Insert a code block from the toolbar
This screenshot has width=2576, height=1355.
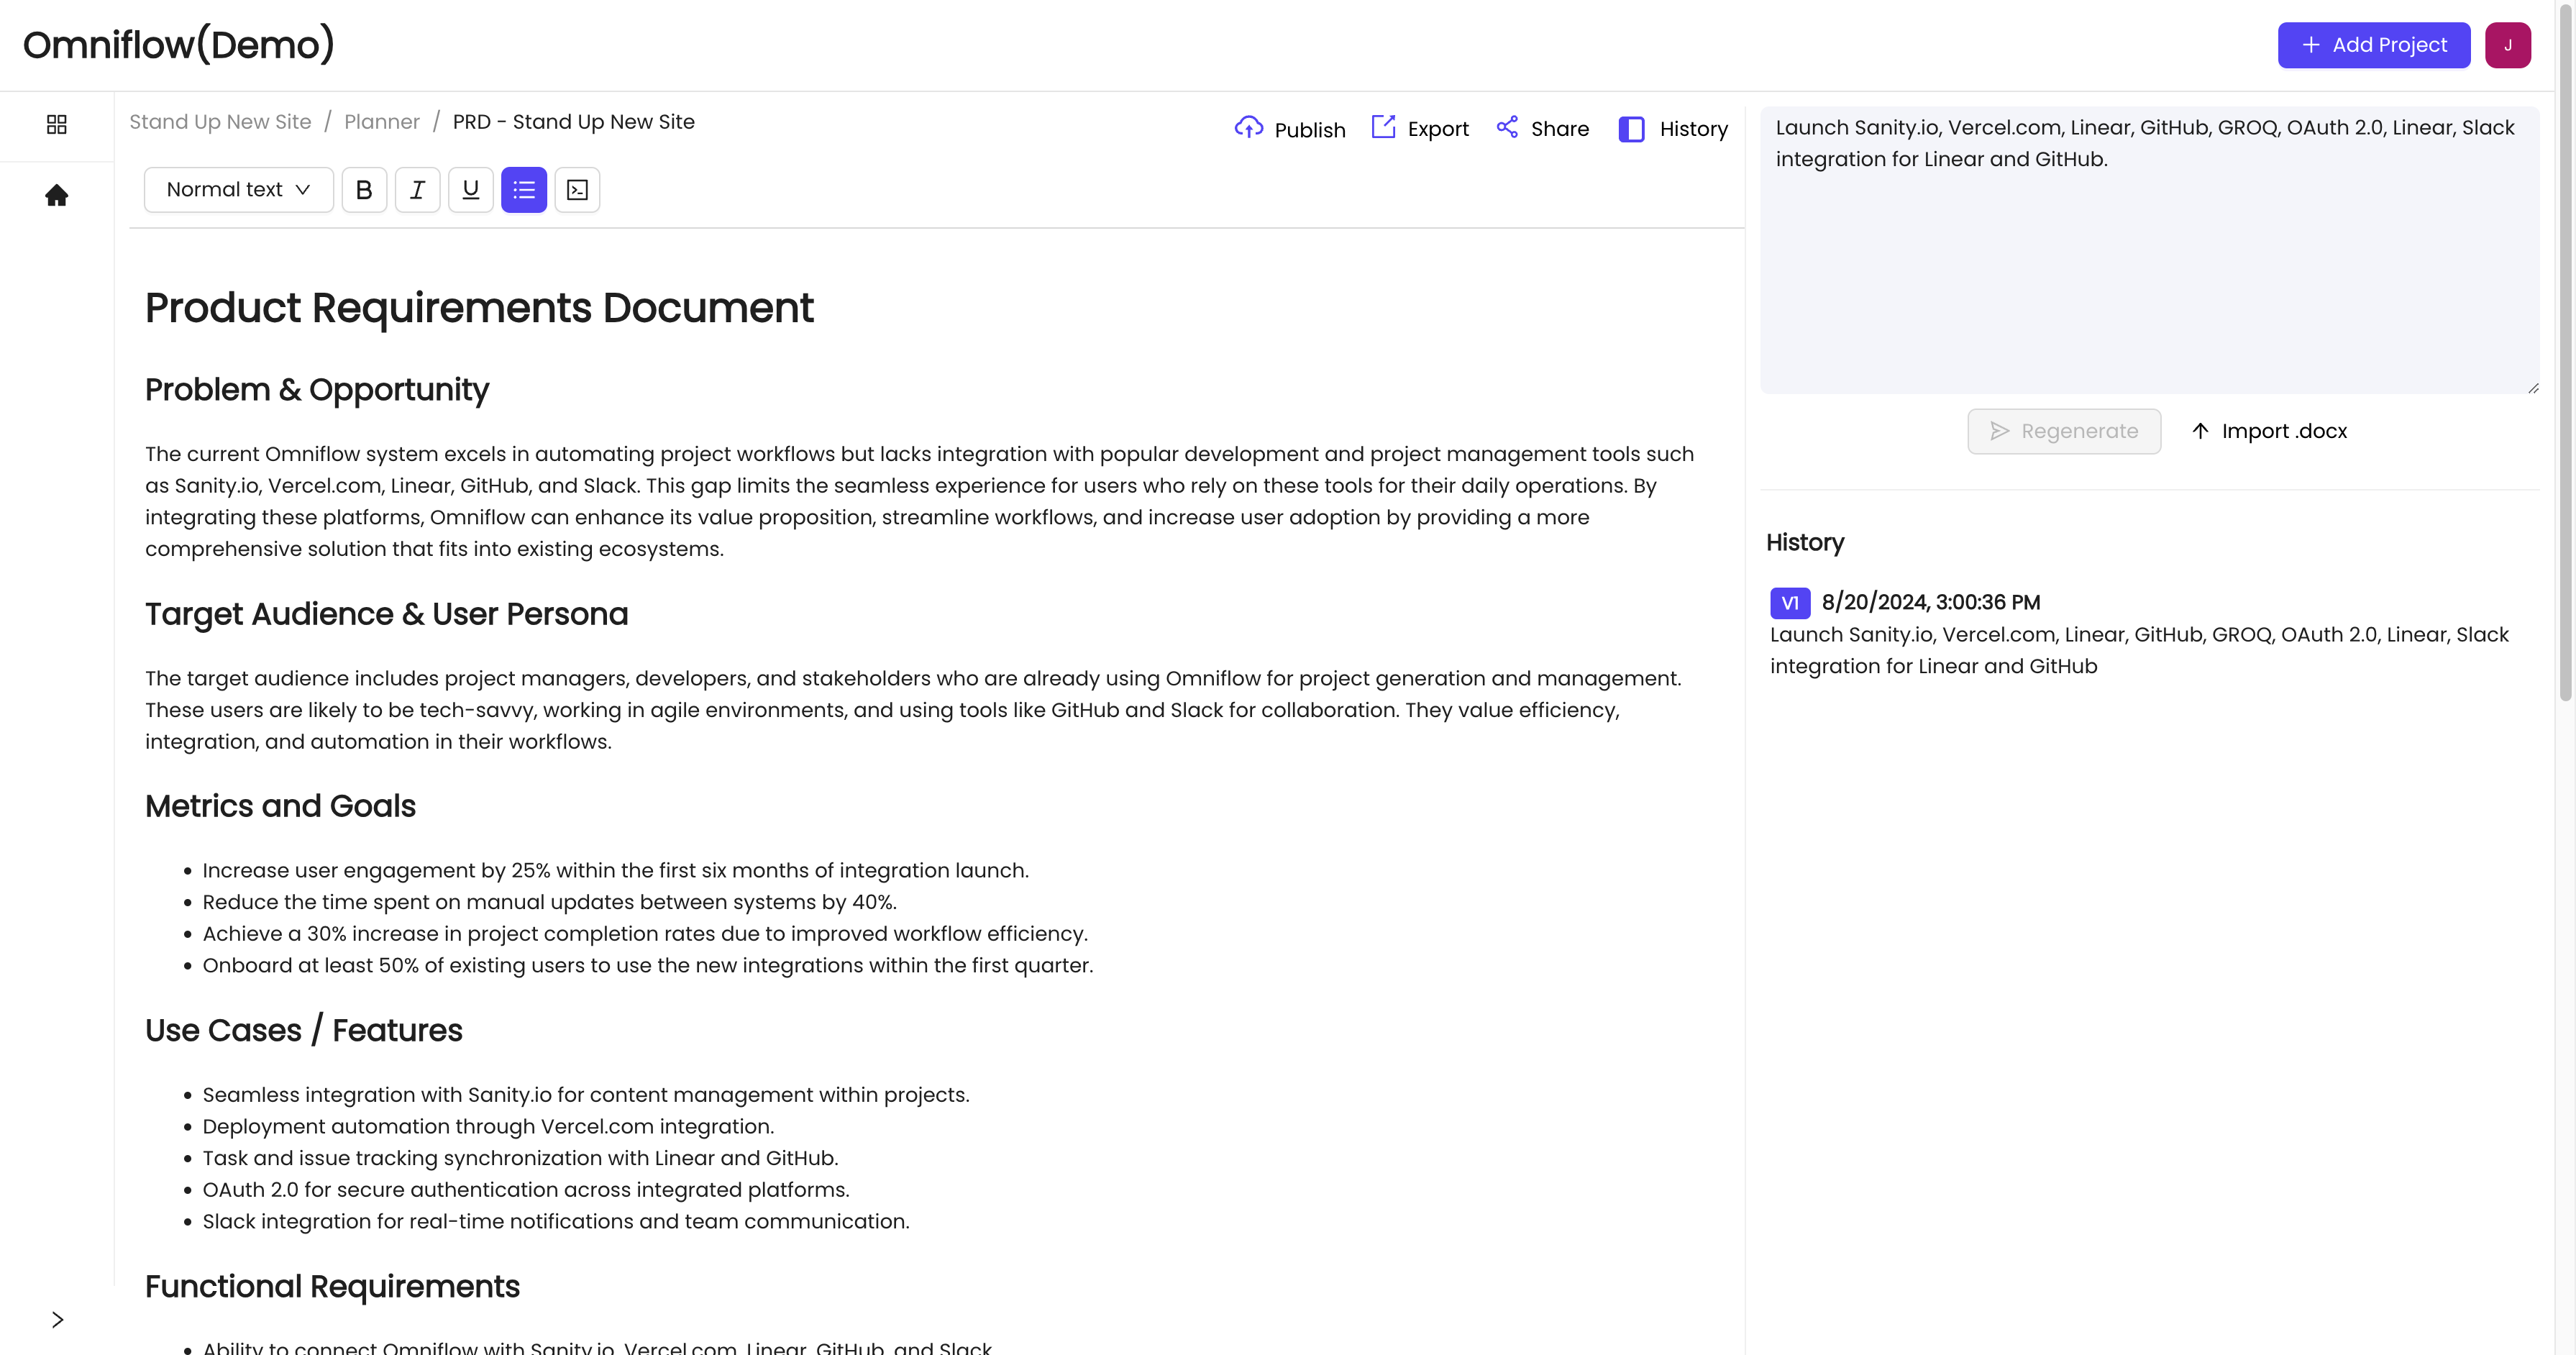[577, 189]
